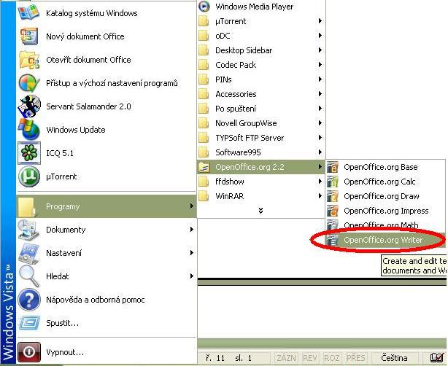Expand the Novell GroupWise submenu arrow
Viewport: 448px width, 366px height.
click(x=320, y=123)
